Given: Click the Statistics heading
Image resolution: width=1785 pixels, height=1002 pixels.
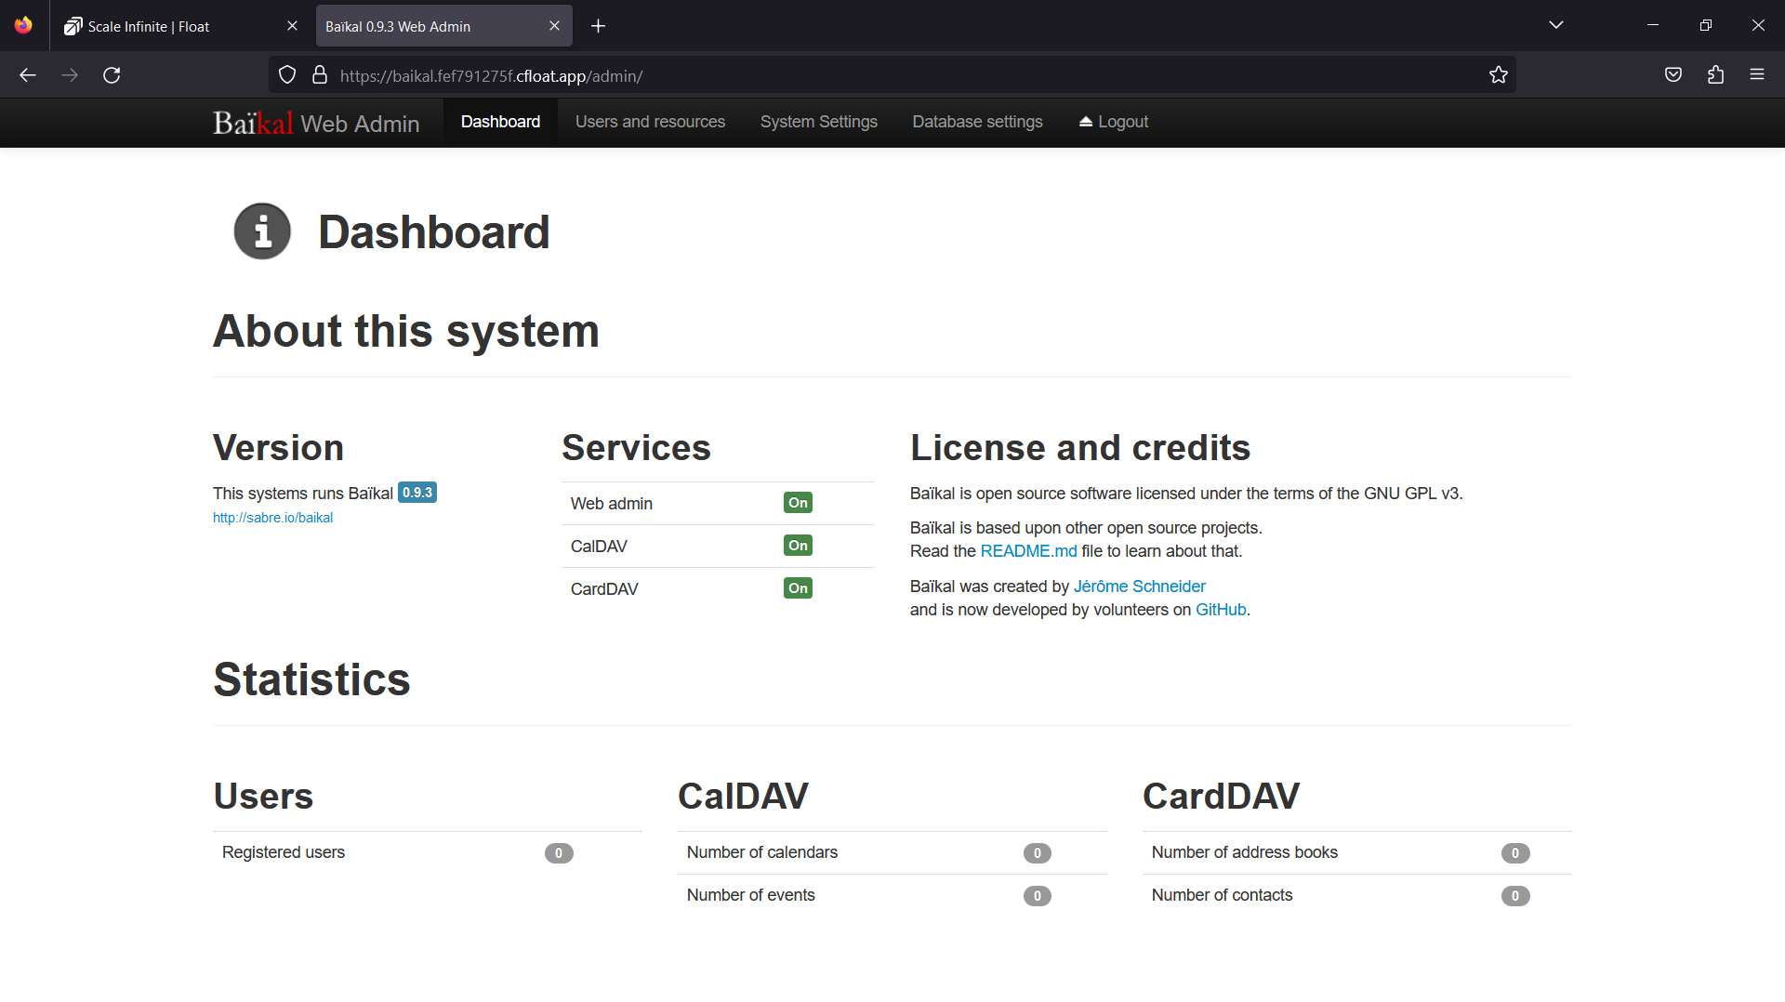Looking at the screenshot, I should click(312, 679).
